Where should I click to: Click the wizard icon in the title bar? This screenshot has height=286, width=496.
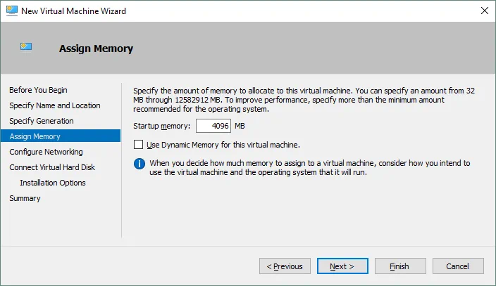11,11
